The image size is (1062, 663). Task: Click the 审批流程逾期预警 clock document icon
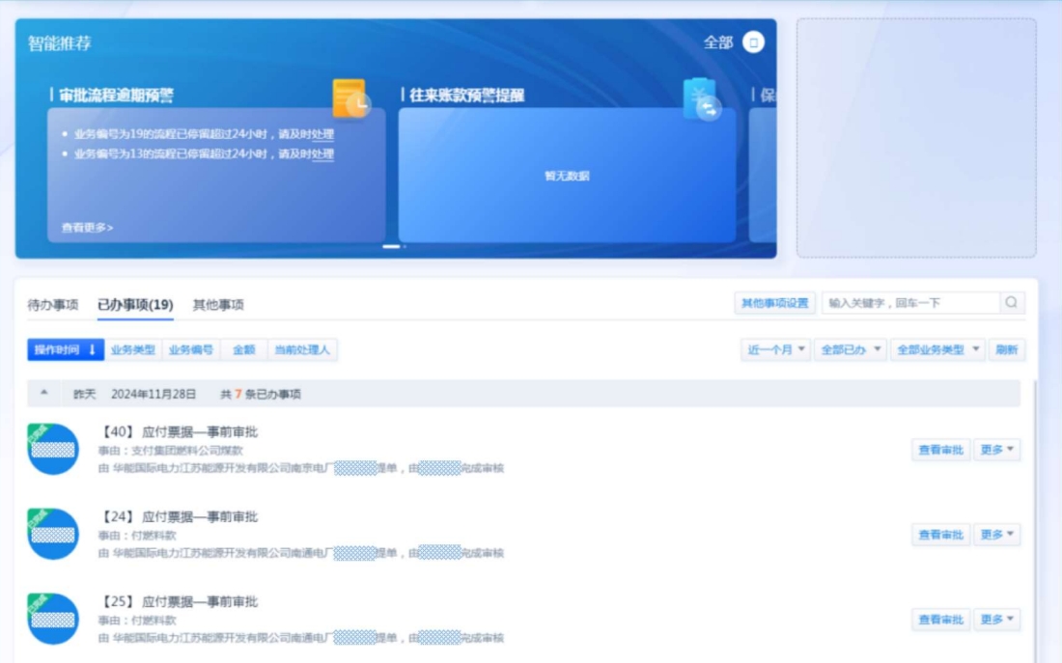pos(350,98)
